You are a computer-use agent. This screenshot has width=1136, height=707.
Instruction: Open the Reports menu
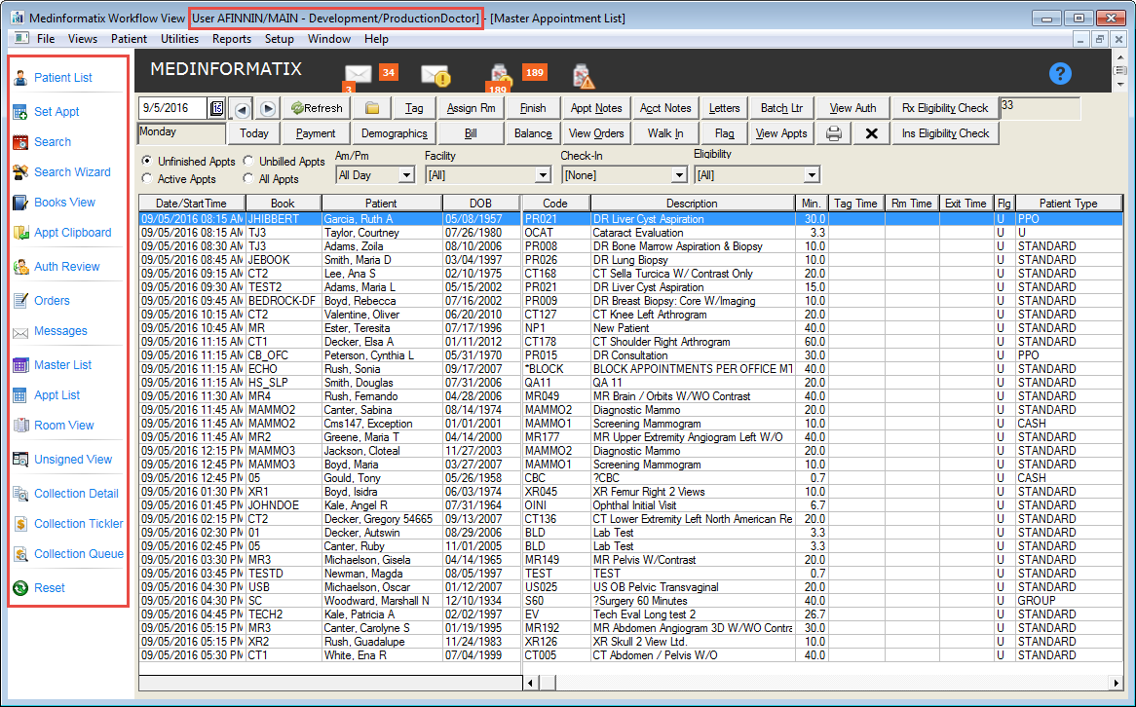[x=232, y=39]
